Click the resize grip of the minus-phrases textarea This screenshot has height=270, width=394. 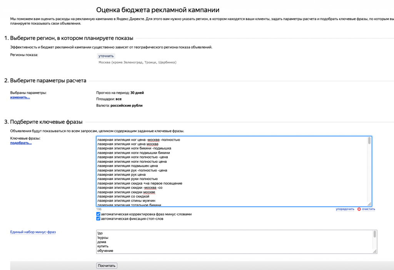coord(375,251)
